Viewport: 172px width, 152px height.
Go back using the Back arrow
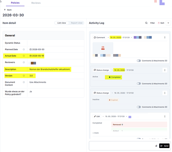[5, 10]
